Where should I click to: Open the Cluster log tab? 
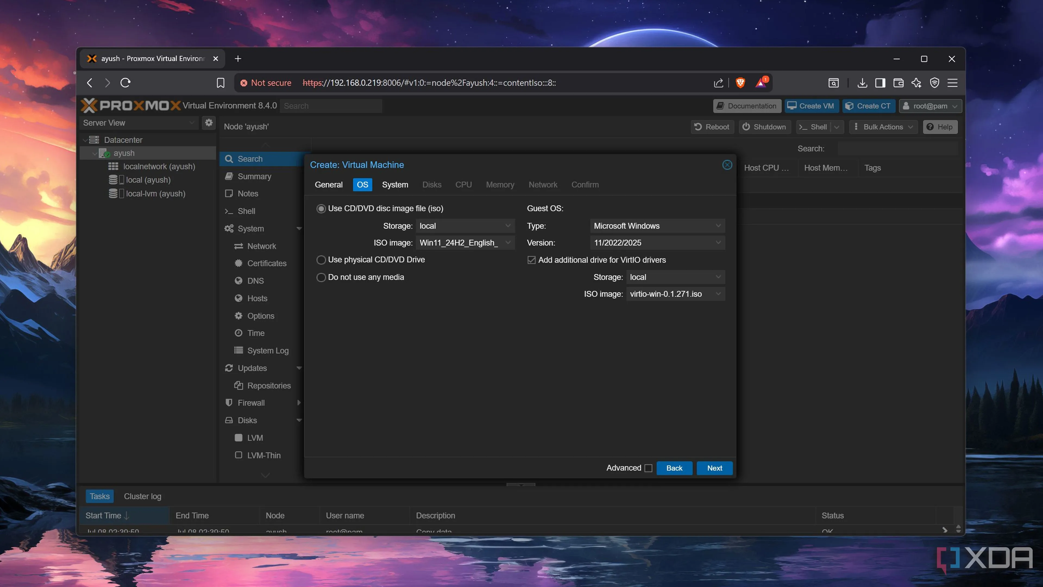tap(143, 496)
